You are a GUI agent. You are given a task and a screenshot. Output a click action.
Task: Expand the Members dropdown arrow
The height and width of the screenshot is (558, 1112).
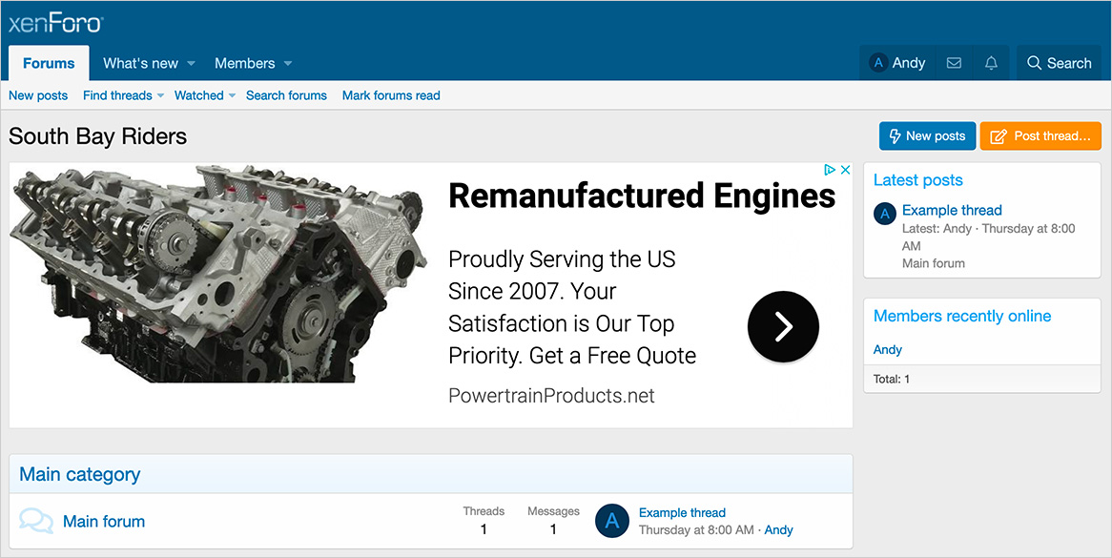[x=288, y=64]
